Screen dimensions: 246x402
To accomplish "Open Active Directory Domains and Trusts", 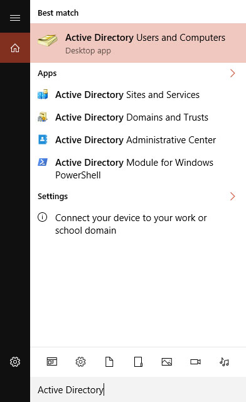I will click(x=138, y=117).
